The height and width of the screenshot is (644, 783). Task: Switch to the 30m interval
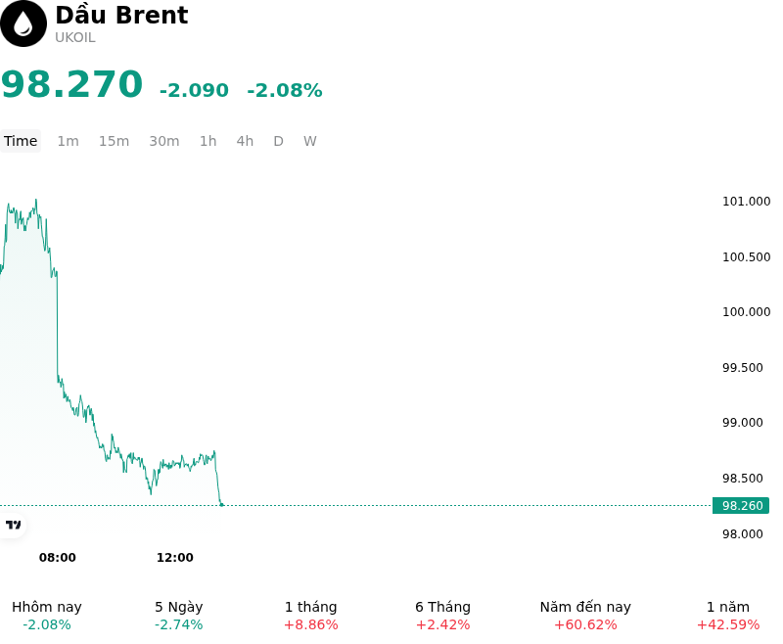[164, 141]
